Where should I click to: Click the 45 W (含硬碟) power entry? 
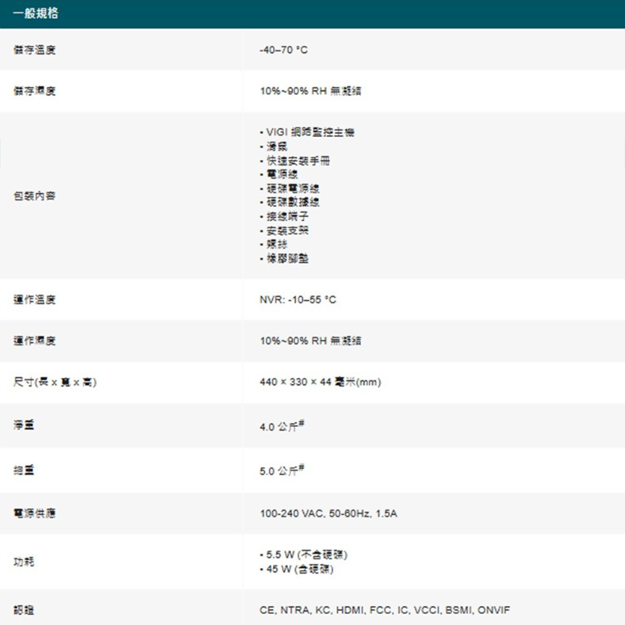[298, 569]
